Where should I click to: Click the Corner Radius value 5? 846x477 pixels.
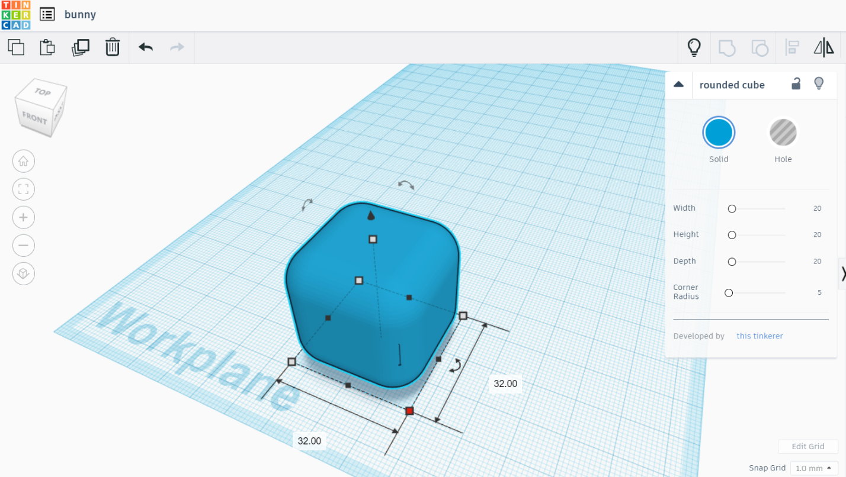[819, 292]
